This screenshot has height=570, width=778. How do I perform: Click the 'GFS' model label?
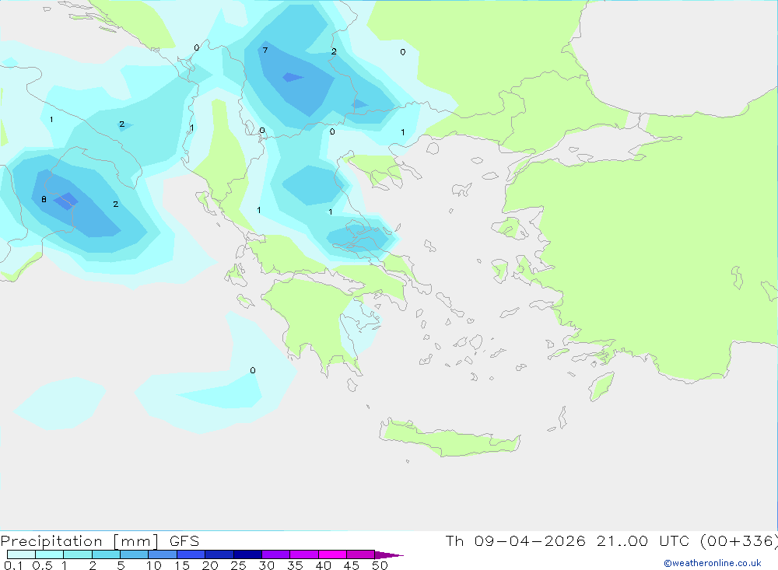pos(184,540)
